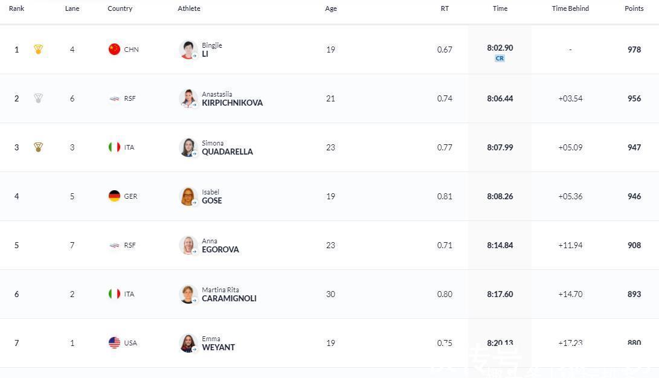
Task: Click the Germany flag icon
Action: (114, 196)
